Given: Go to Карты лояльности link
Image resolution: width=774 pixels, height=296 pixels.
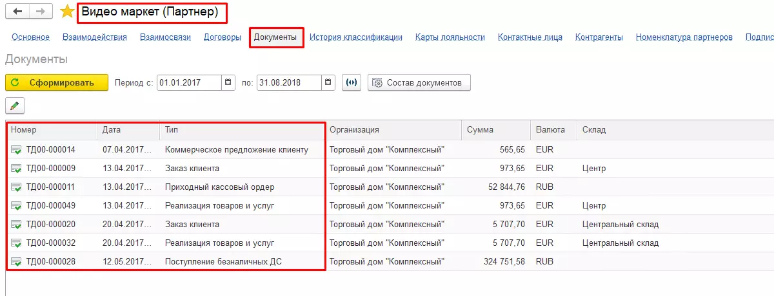Looking at the screenshot, I should click(x=450, y=37).
